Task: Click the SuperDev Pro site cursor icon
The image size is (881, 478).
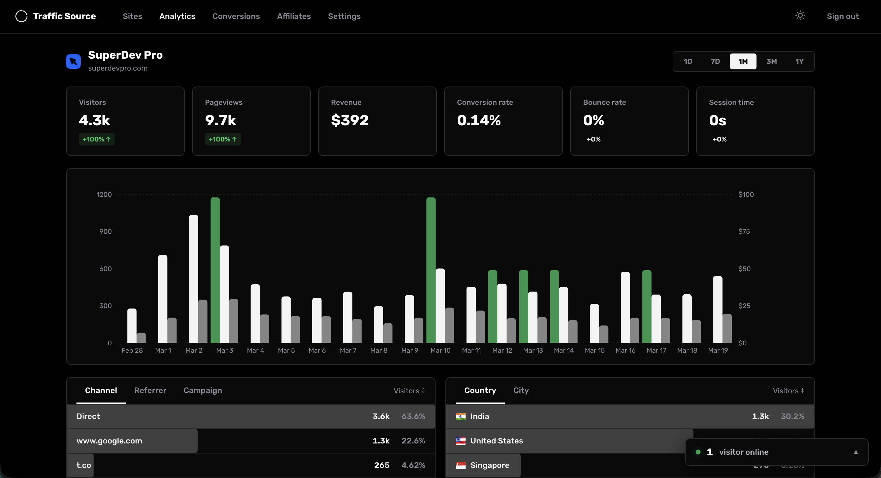Action: click(73, 61)
